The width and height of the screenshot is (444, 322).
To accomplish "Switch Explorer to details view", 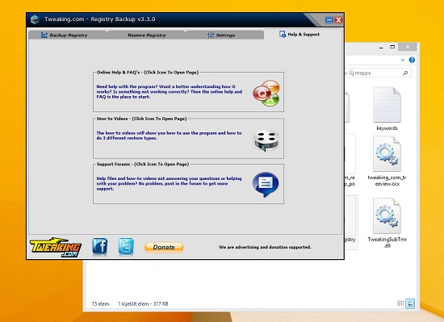I will click(x=400, y=303).
